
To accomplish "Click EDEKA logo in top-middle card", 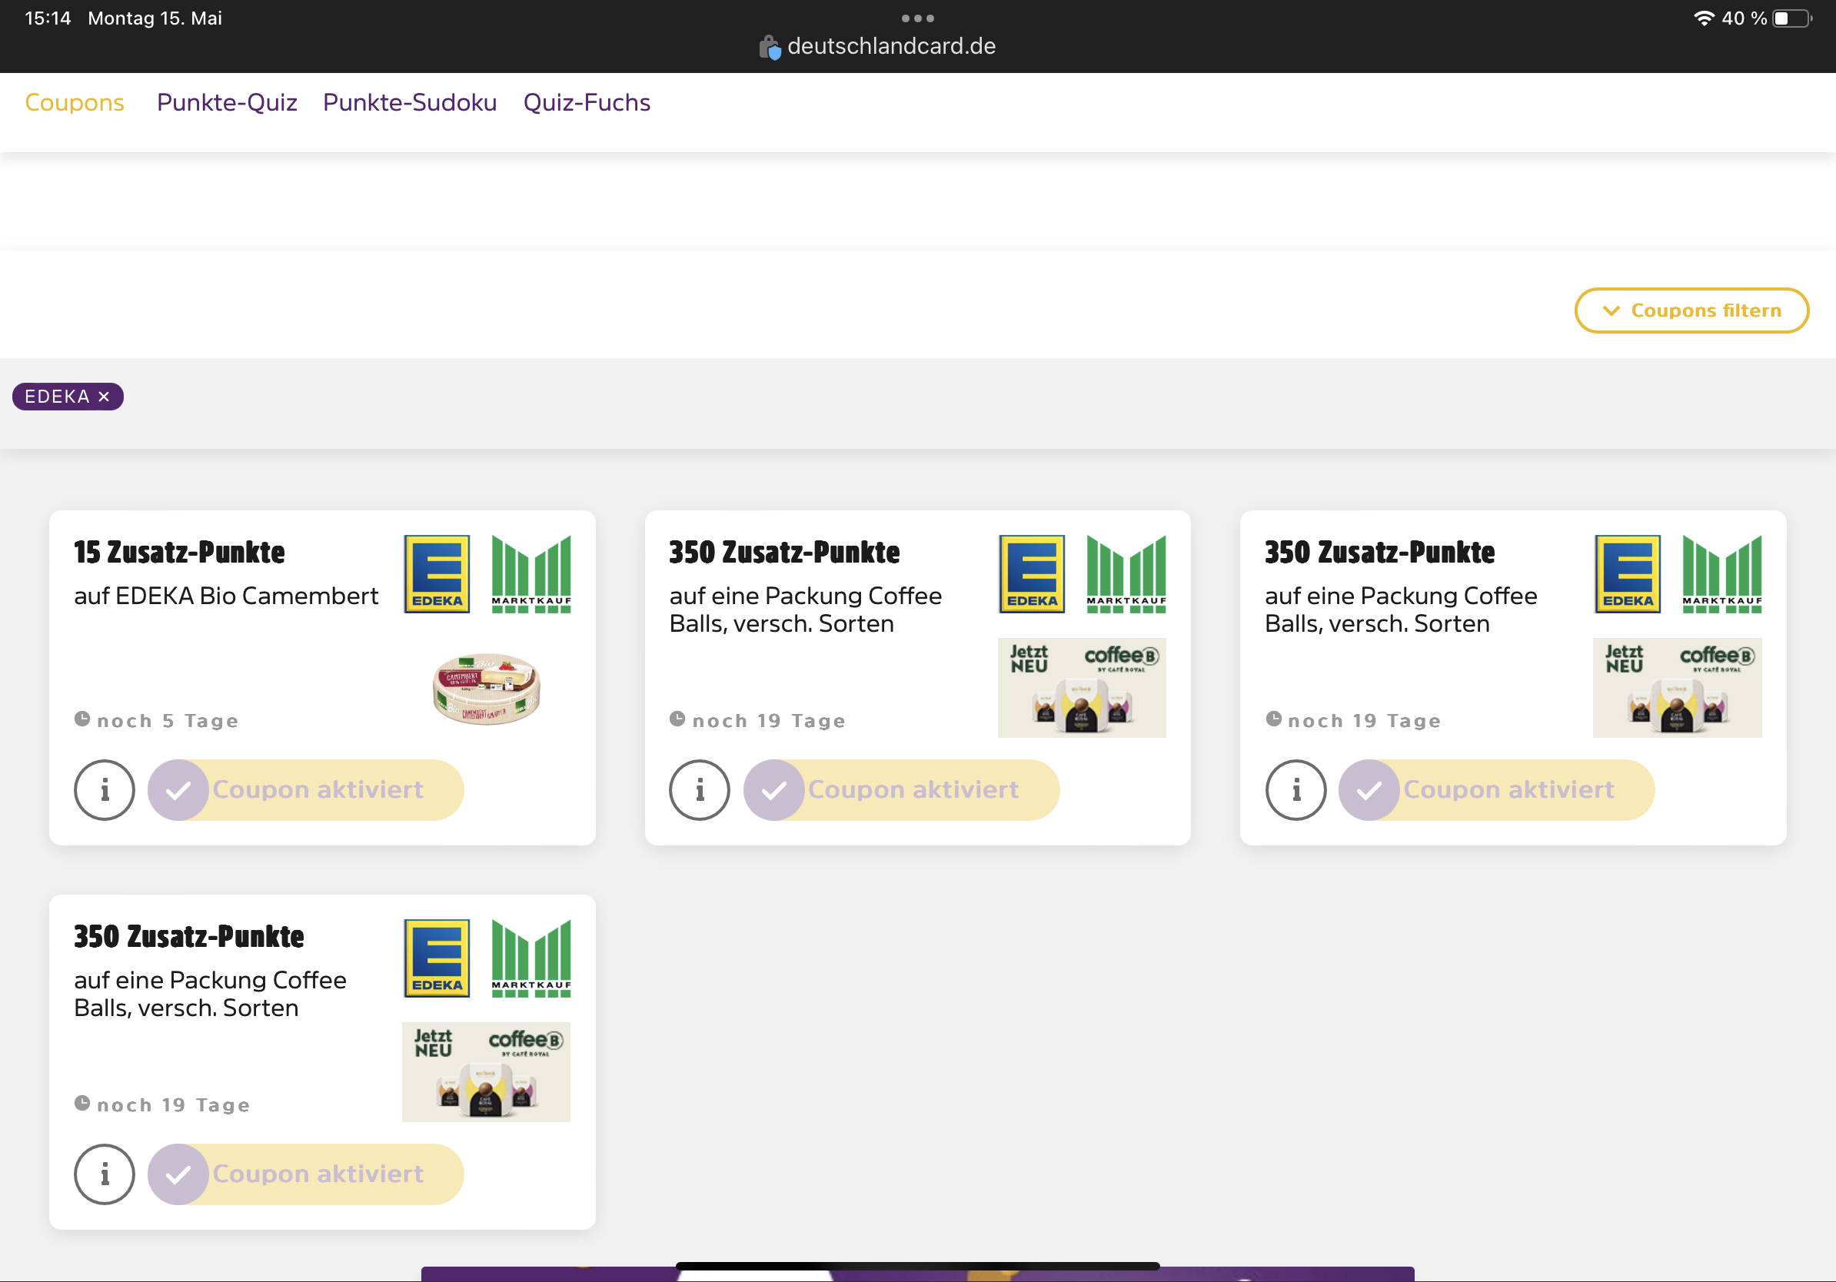I will pos(1032,574).
